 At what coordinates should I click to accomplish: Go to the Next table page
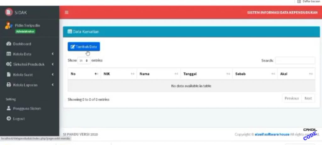(308, 98)
